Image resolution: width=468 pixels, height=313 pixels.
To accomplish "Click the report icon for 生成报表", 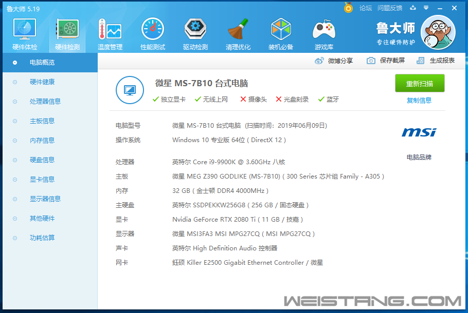I will click(x=420, y=61).
